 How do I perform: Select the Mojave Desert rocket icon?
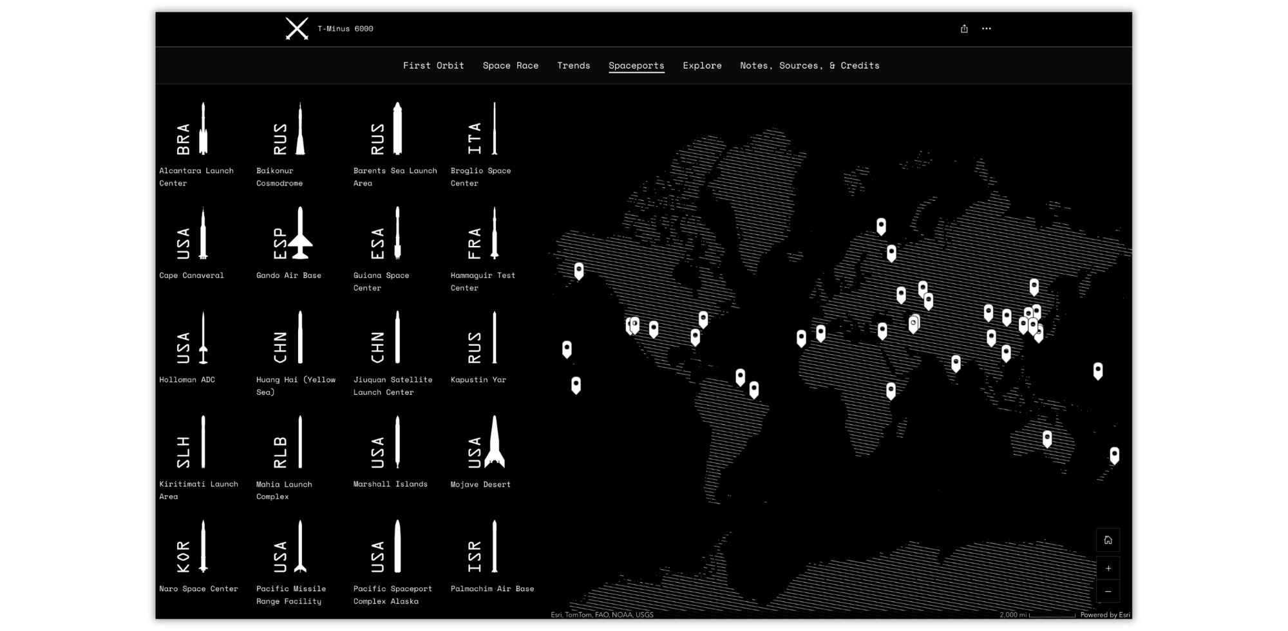tap(495, 442)
